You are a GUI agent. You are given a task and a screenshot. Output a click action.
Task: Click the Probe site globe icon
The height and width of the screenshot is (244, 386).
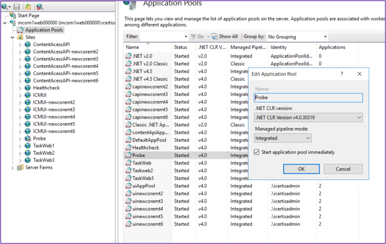[x=28, y=139]
